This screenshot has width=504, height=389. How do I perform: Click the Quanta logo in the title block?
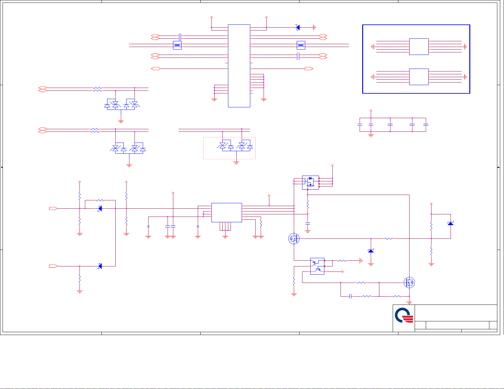coord(404,316)
